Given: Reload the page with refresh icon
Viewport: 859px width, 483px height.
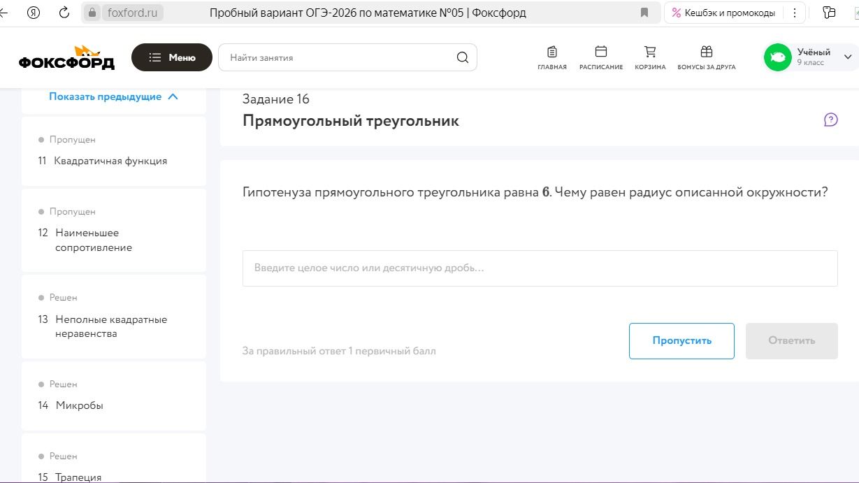Looking at the screenshot, I should tap(64, 13).
